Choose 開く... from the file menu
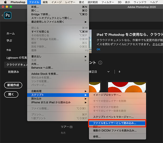Screen dimensions: 163x143 58,11
